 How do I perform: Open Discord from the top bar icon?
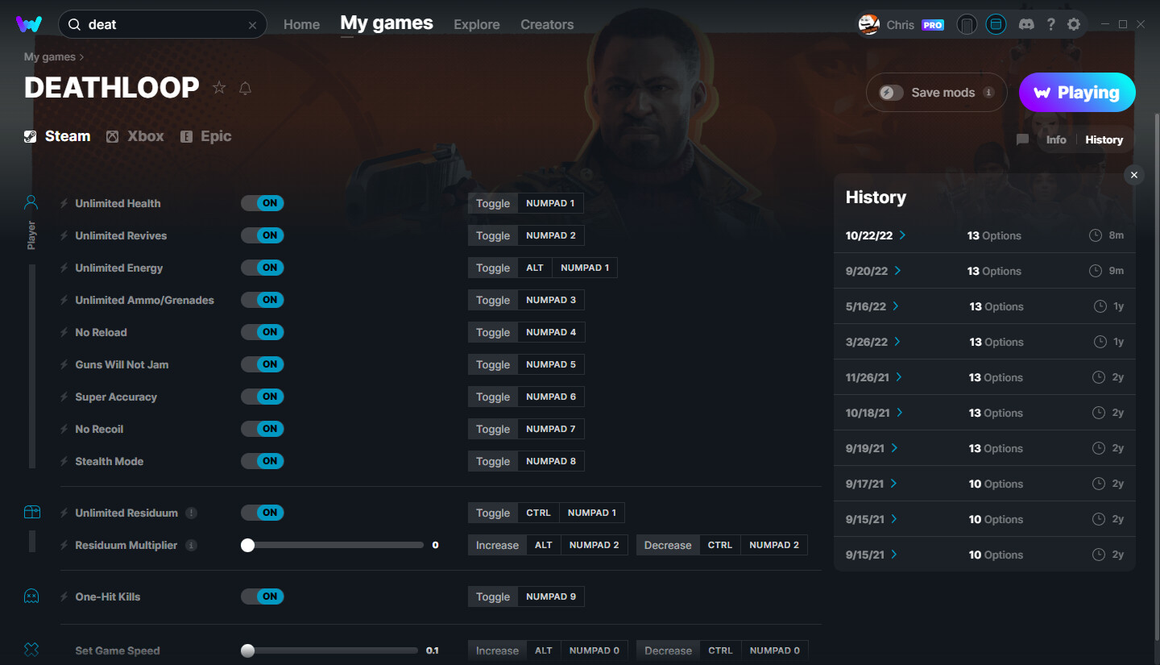(1026, 24)
